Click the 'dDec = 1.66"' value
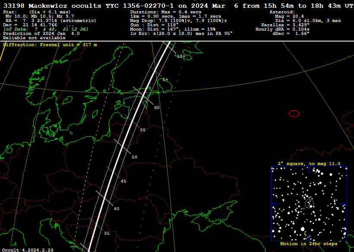 291,33
